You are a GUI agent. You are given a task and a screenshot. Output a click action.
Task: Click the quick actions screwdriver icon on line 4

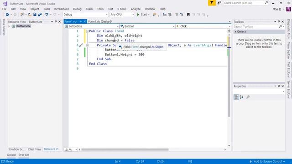point(81,45)
